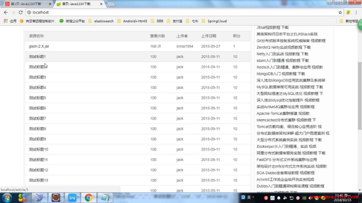362x203 pixels.
Task: Click the 上传者 column header
Action: [182, 36]
